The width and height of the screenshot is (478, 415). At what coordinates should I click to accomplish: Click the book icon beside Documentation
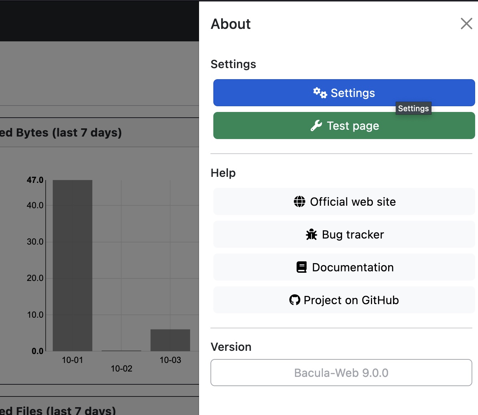click(301, 267)
